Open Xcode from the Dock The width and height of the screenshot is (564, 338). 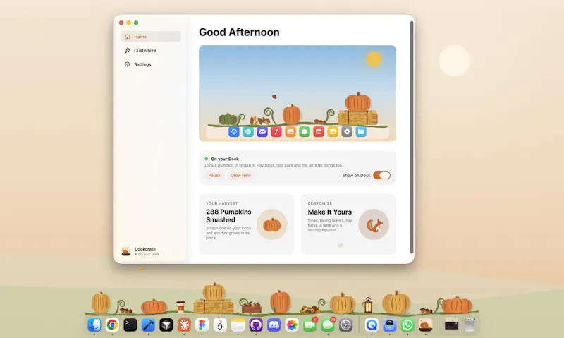pos(148,325)
